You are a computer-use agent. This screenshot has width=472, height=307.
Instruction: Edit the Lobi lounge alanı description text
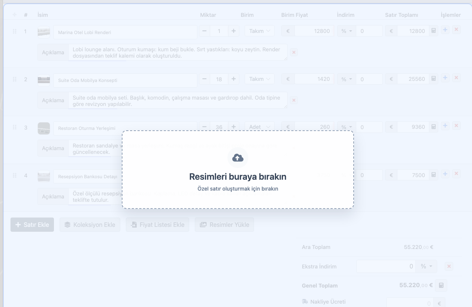pos(178,52)
